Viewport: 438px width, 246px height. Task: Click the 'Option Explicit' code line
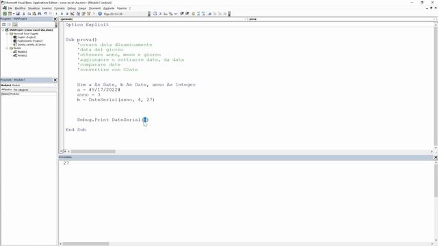point(87,25)
